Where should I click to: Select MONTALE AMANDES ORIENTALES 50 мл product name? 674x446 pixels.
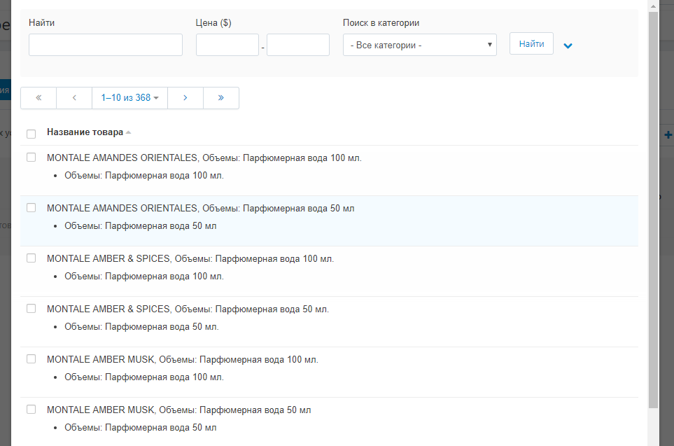click(201, 208)
